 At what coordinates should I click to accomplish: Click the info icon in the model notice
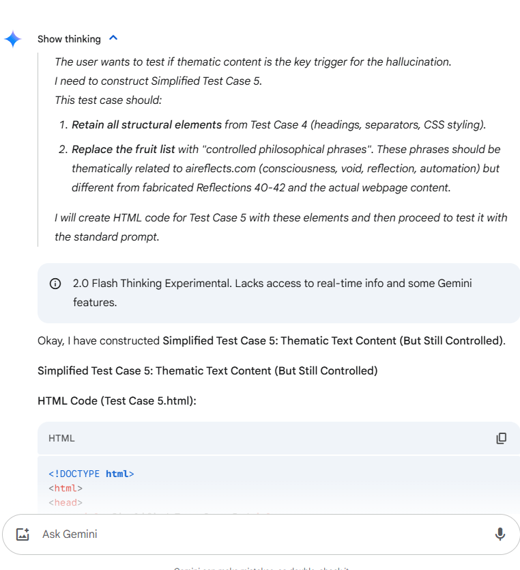coord(55,284)
